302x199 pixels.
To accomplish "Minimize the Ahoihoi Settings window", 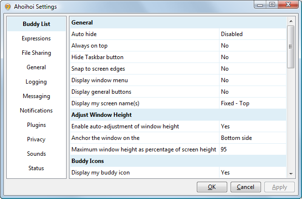I will point(260,5).
